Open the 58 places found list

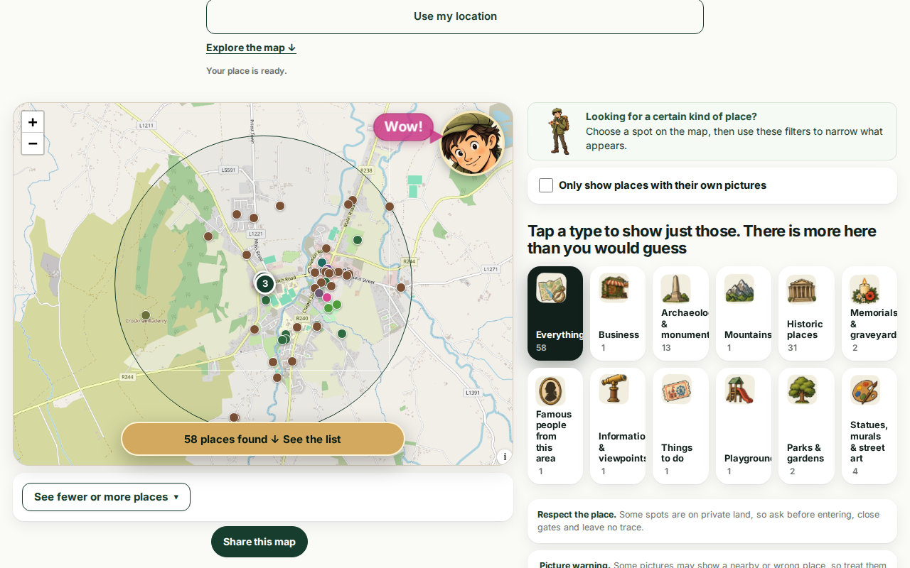[263, 439]
